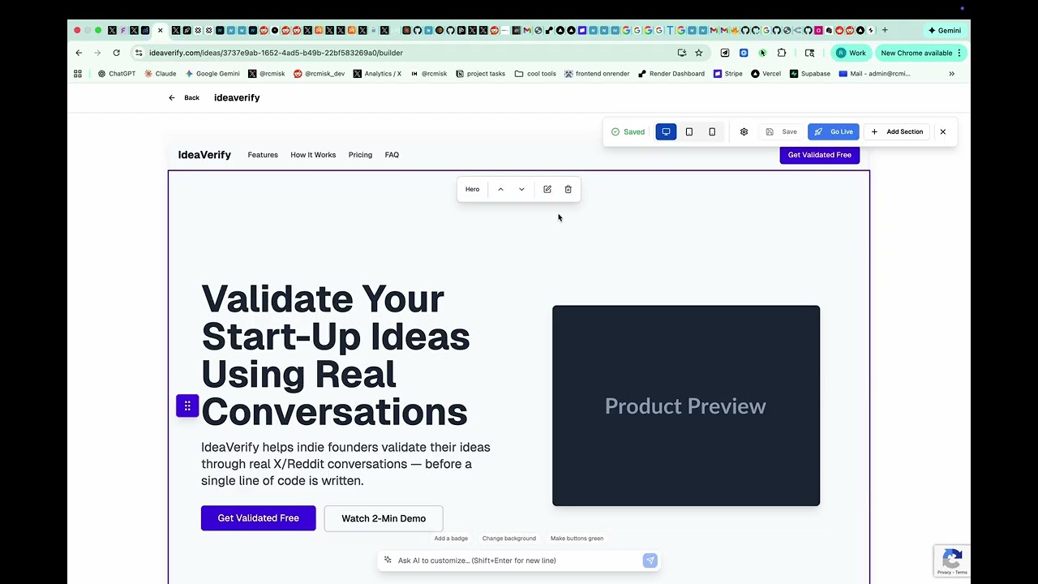Viewport: 1038px width, 584px height.
Task: Add a new section to the page
Action: click(897, 131)
